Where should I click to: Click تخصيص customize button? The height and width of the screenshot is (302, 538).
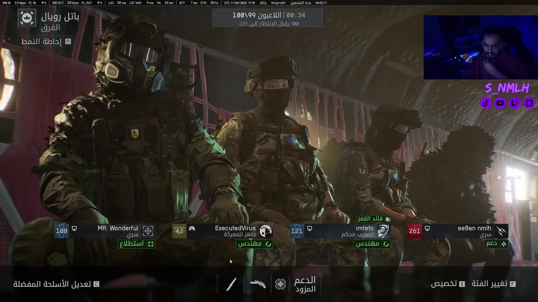[x=448, y=284]
